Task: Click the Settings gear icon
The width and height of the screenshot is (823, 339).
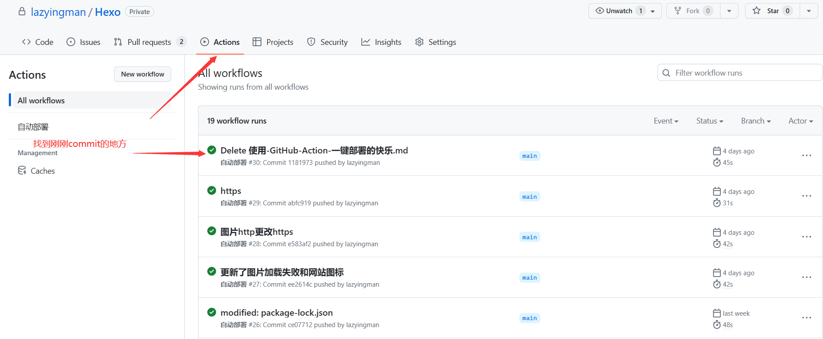Action: coord(419,42)
